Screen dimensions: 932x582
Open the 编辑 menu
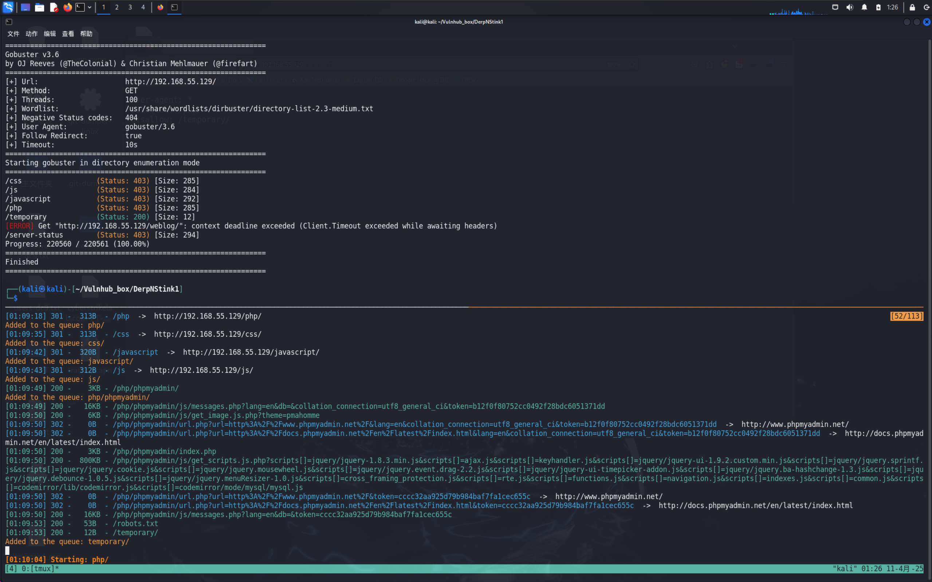click(50, 34)
